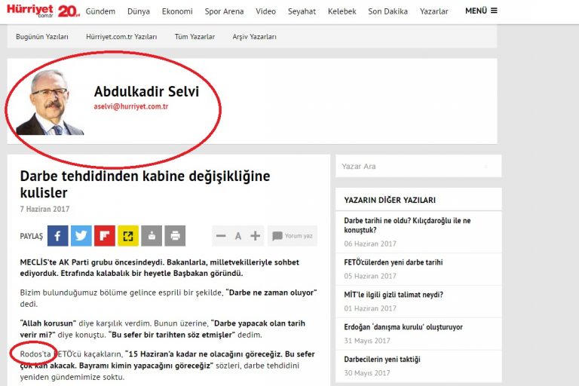579x386 pixels.
Task: Open the Video section
Action: (266, 11)
